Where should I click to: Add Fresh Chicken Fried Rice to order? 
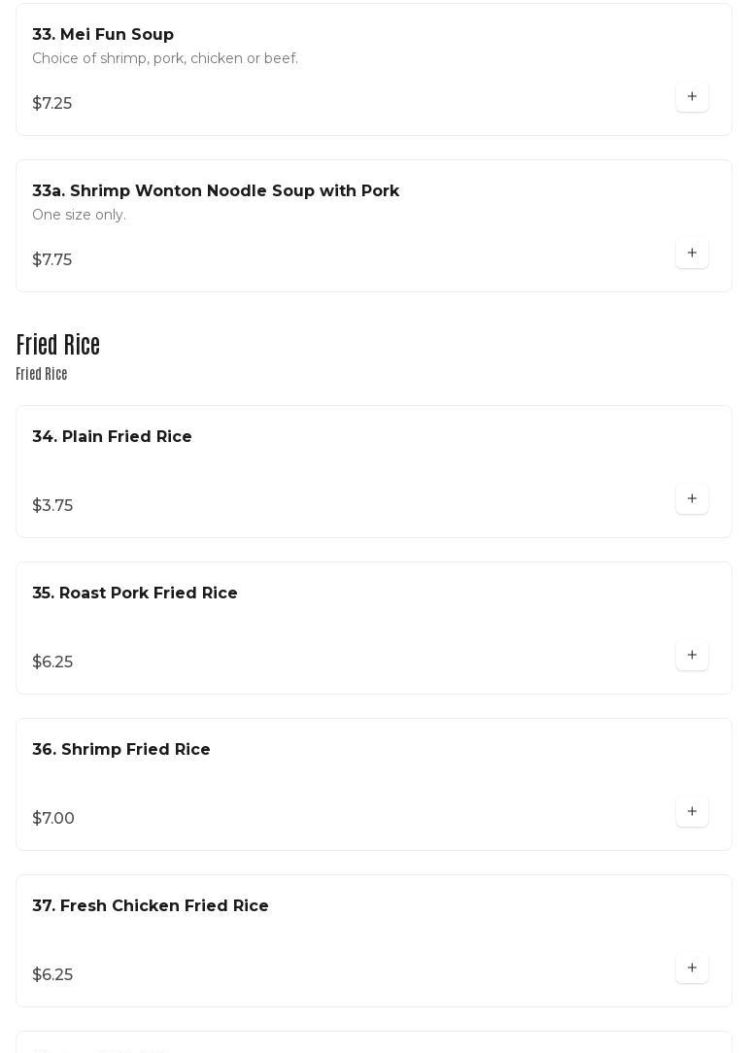[692, 968]
